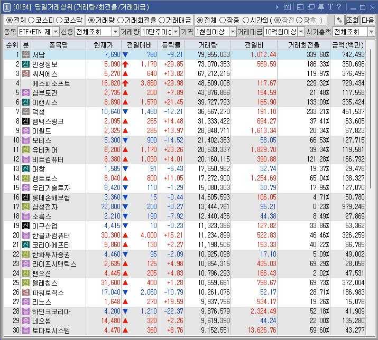This screenshot has height=340, width=378.
Task: Click the 조회 search button
Action: [x=353, y=20]
